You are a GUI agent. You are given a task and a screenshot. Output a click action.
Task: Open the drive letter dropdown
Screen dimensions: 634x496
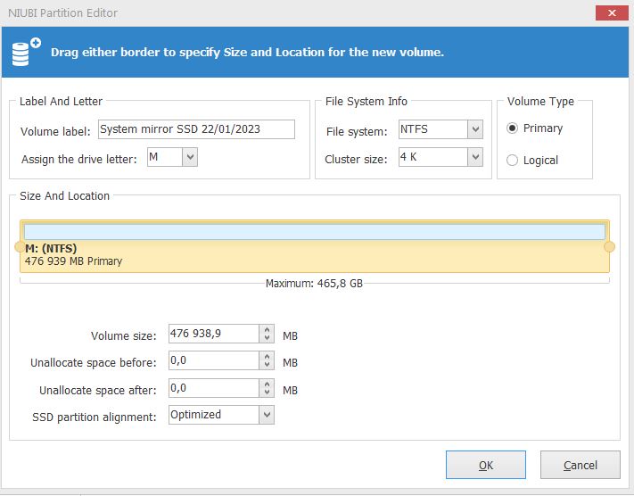point(190,157)
